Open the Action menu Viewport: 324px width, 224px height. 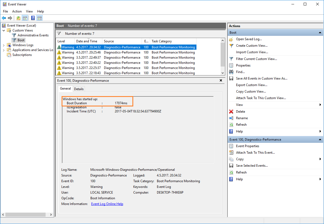17,11
